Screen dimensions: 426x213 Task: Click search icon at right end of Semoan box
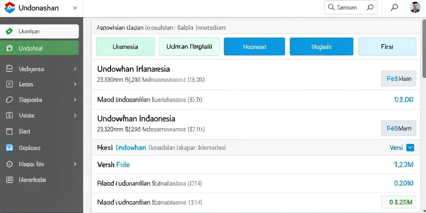pyautogui.click(x=370, y=7)
